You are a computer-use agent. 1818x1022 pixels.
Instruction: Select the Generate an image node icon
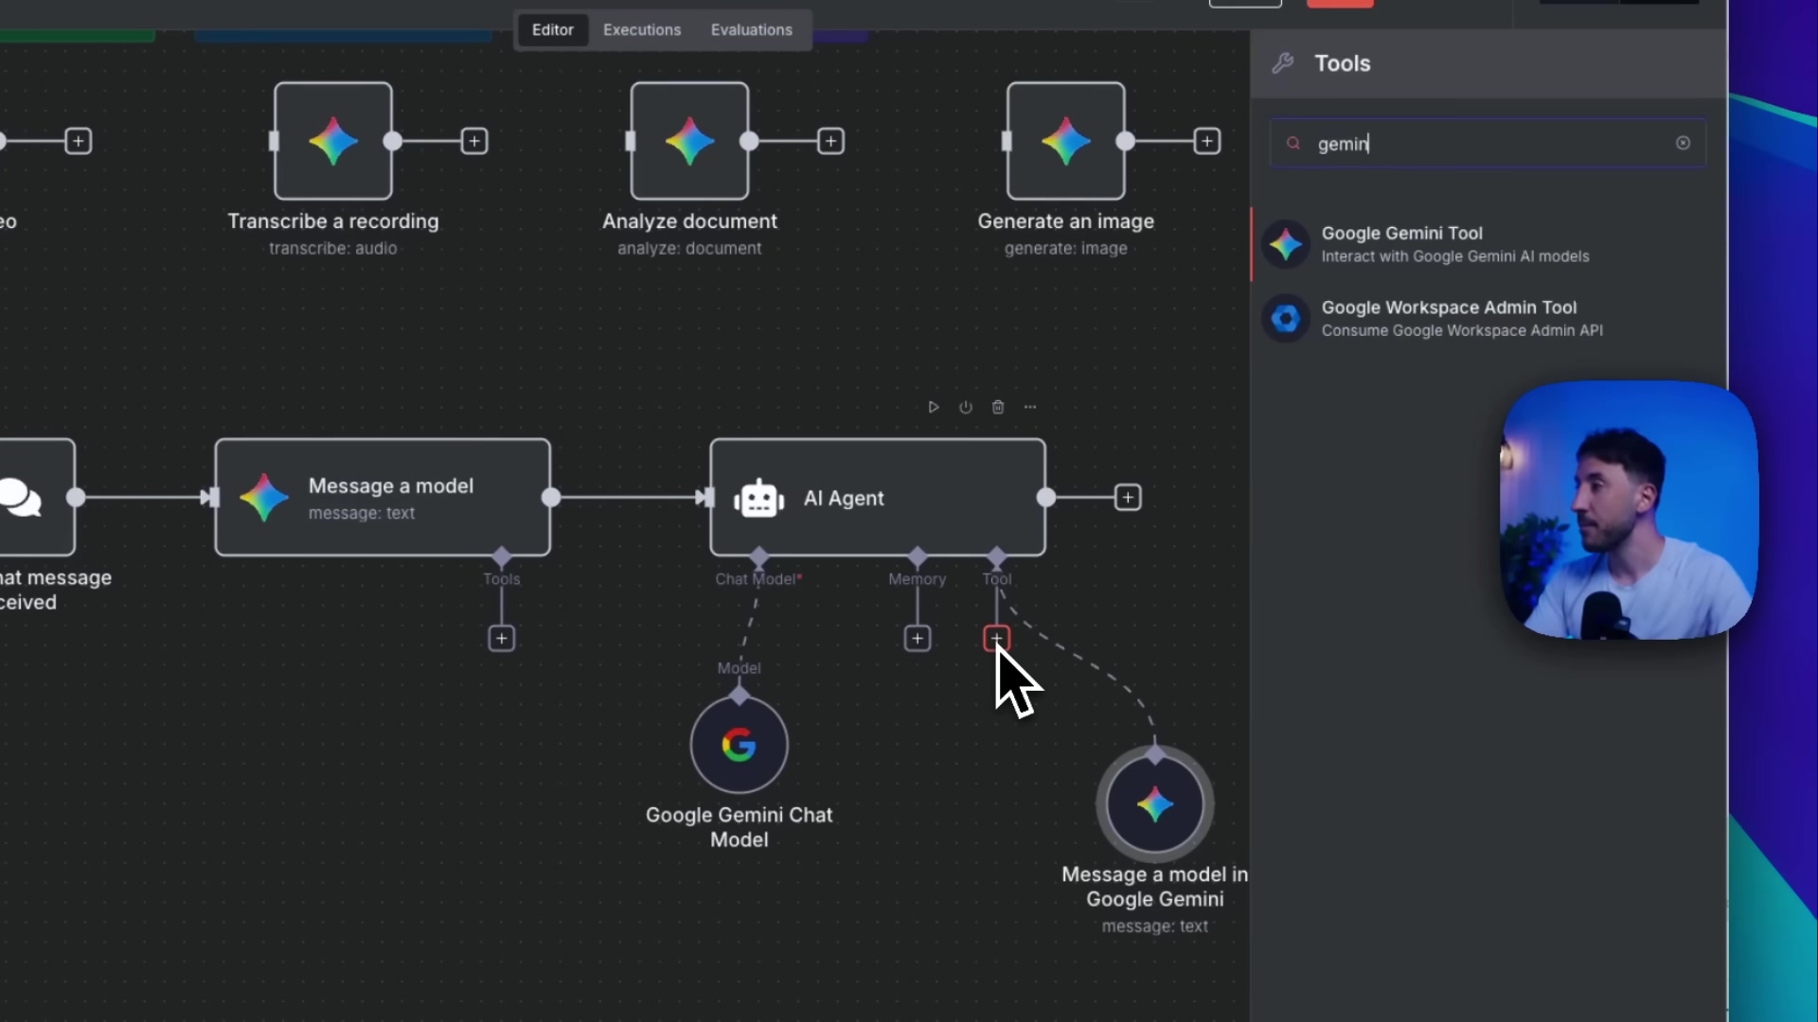click(x=1065, y=141)
